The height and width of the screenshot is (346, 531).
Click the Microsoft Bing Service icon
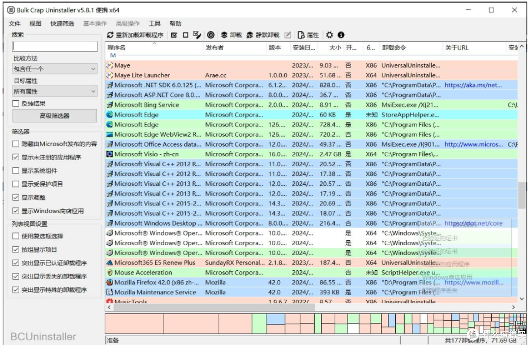coord(110,105)
